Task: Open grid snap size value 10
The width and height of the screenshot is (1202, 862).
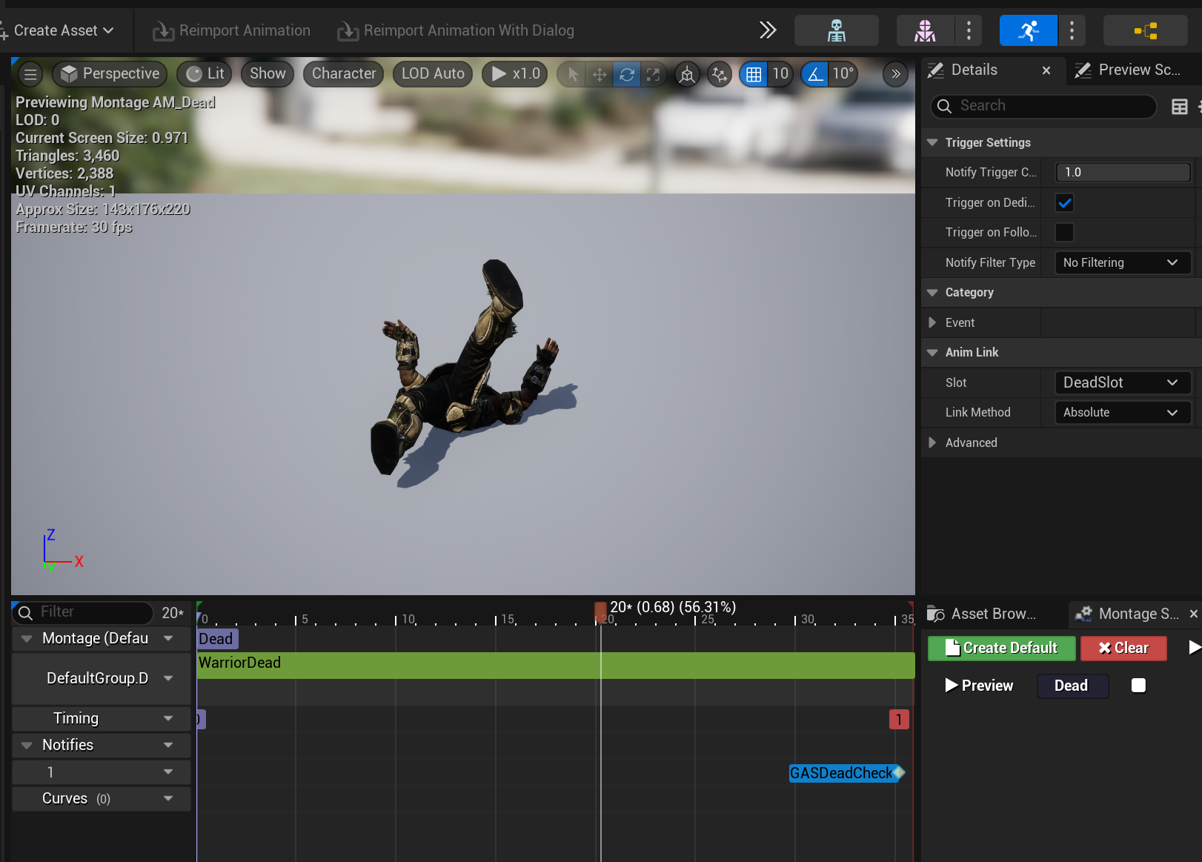Action: coord(780,74)
